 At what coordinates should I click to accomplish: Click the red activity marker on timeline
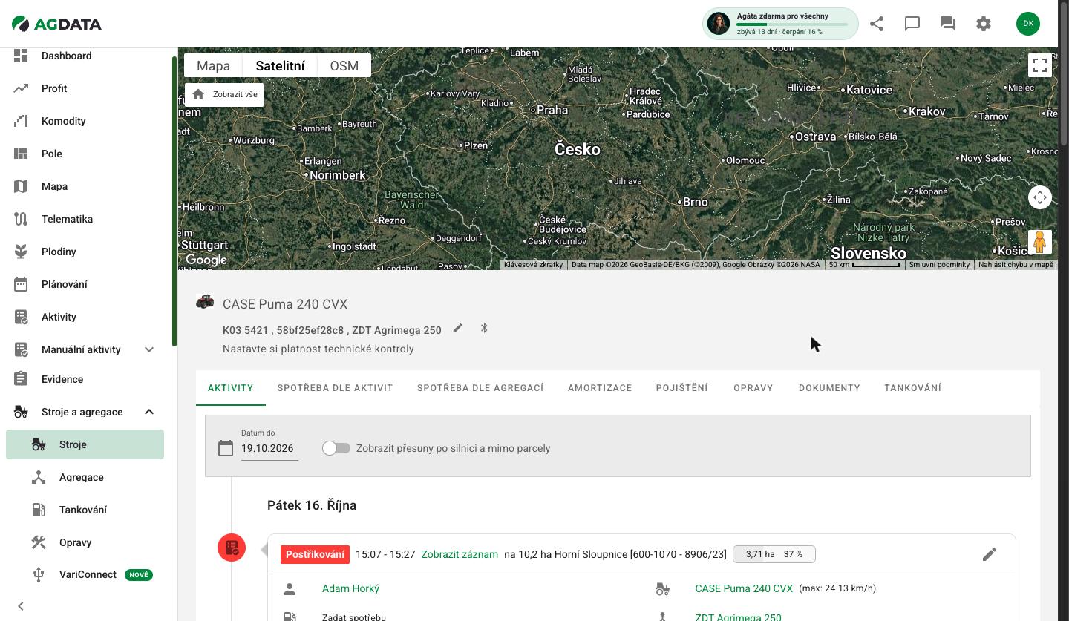pyautogui.click(x=232, y=548)
